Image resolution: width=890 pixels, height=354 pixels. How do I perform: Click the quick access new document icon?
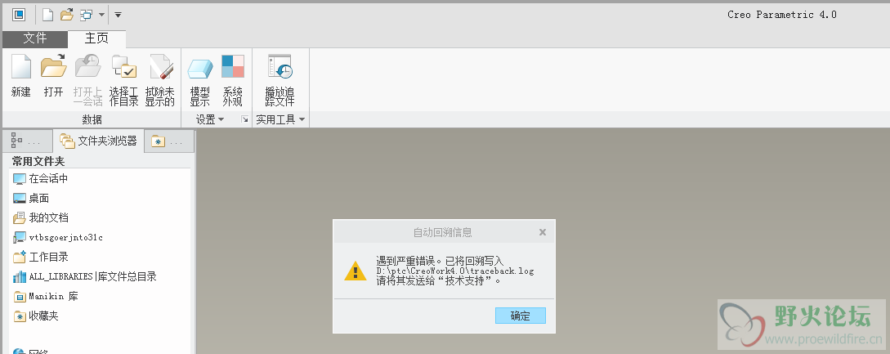pos(47,14)
